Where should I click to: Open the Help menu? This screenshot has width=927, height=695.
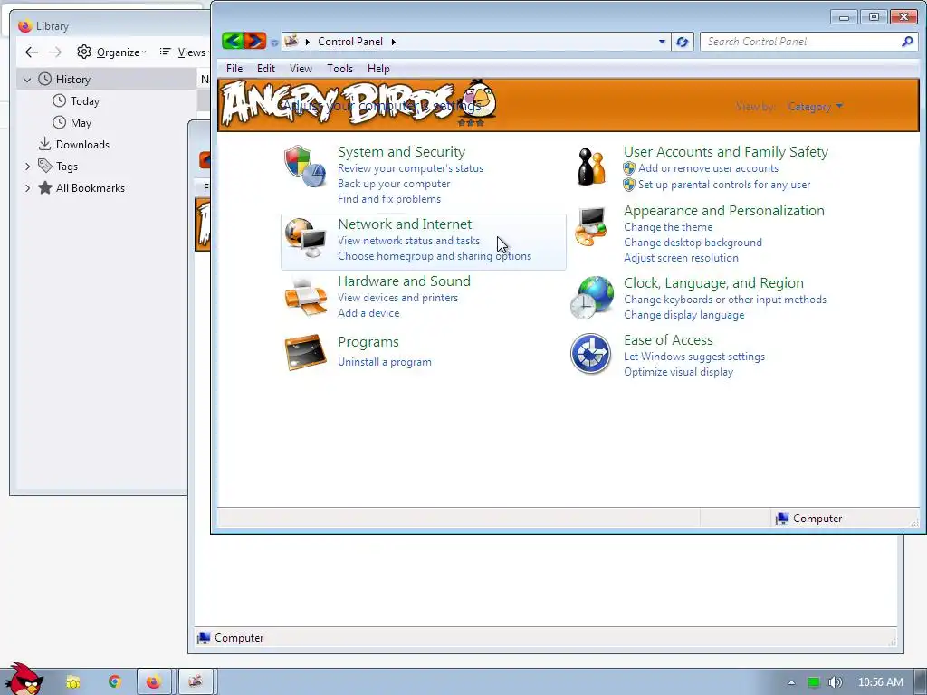click(x=378, y=69)
